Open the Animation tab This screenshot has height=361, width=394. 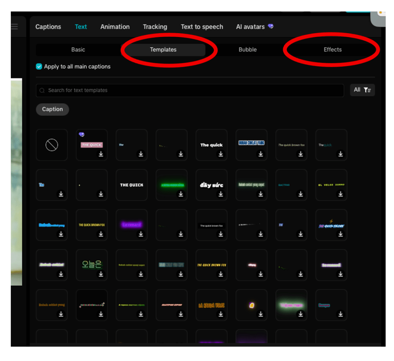(115, 27)
